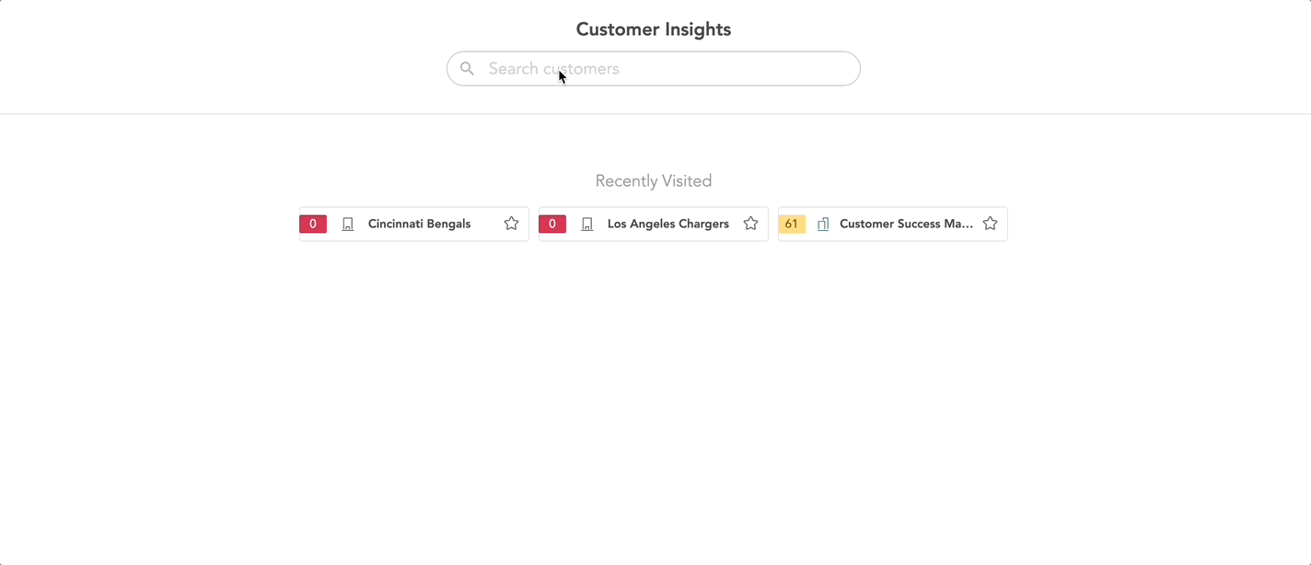Toggle the star on Customer Success card
Image resolution: width=1311 pixels, height=565 pixels.
(990, 223)
